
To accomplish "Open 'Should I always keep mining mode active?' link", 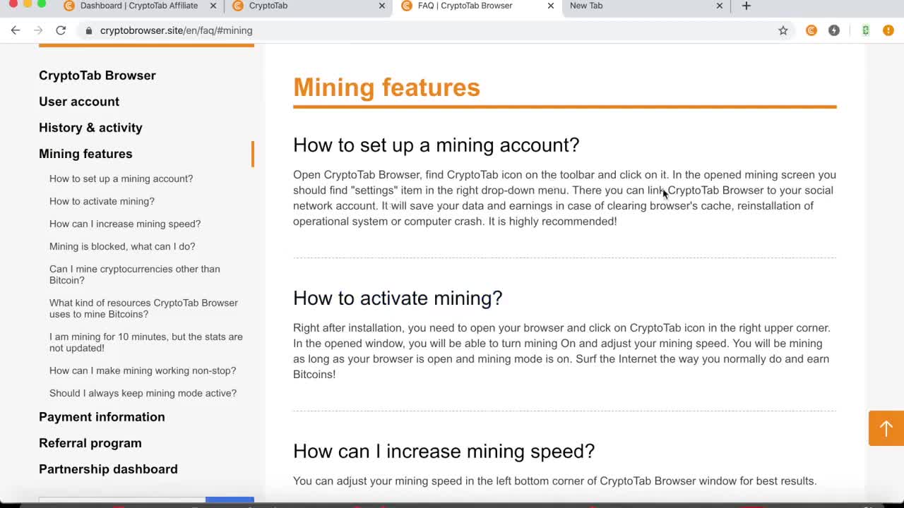I will pos(143,393).
